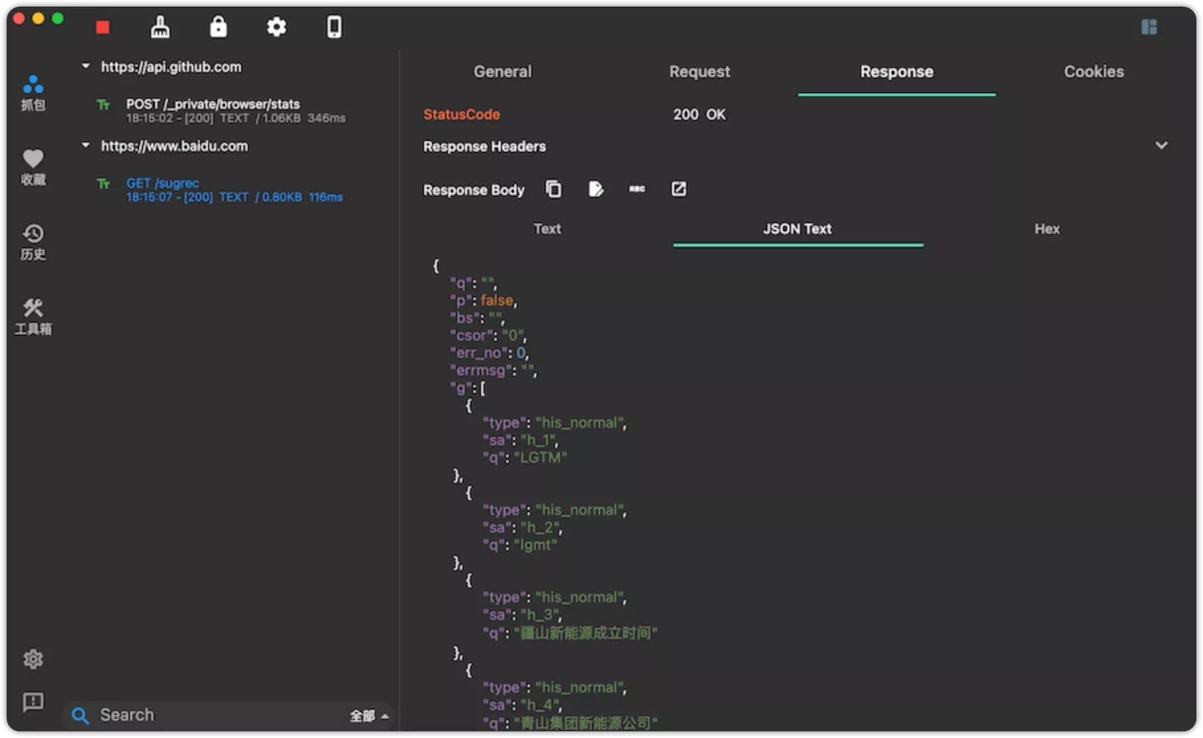Open the HTTPS lock certificate settings
The height and width of the screenshot is (738, 1203).
(x=218, y=27)
